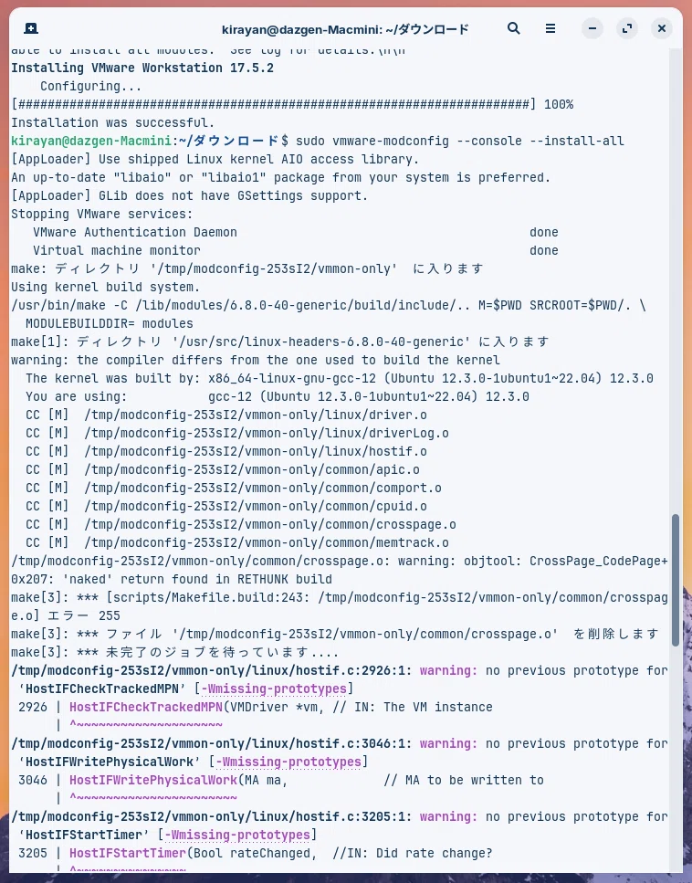Click the CC [M] common/apic.o line
692x883 pixels.
pos(223,469)
